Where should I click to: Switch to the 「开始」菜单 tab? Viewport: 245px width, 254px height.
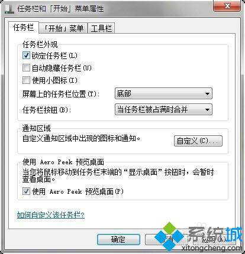click(x=63, y=28)
